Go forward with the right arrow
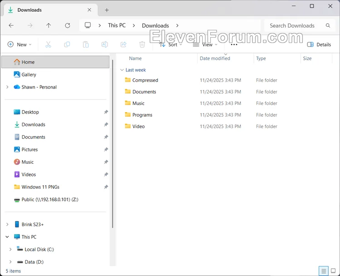This screenshot has height=276, width=340. point(30,25)
